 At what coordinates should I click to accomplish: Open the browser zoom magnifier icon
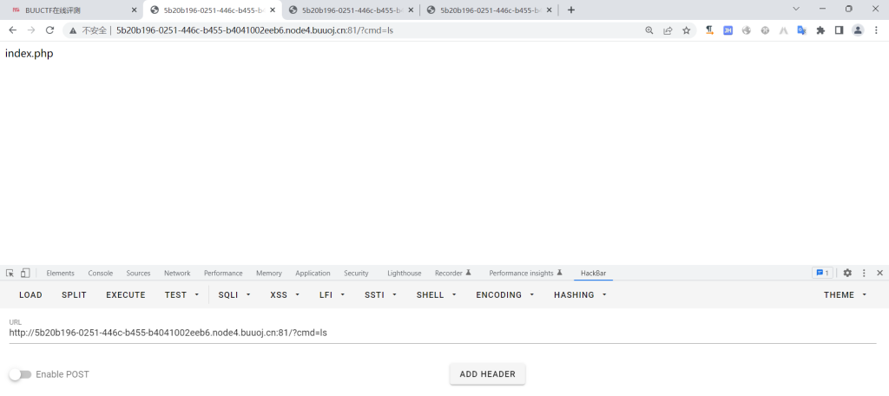click(649, 30)
